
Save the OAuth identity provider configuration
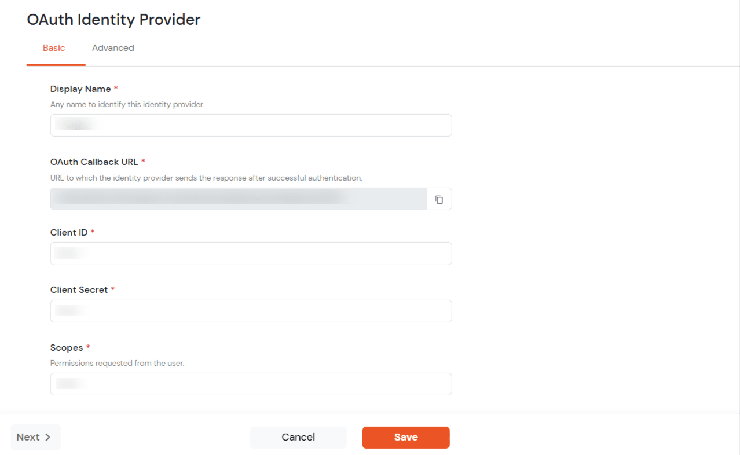point(405,437)
